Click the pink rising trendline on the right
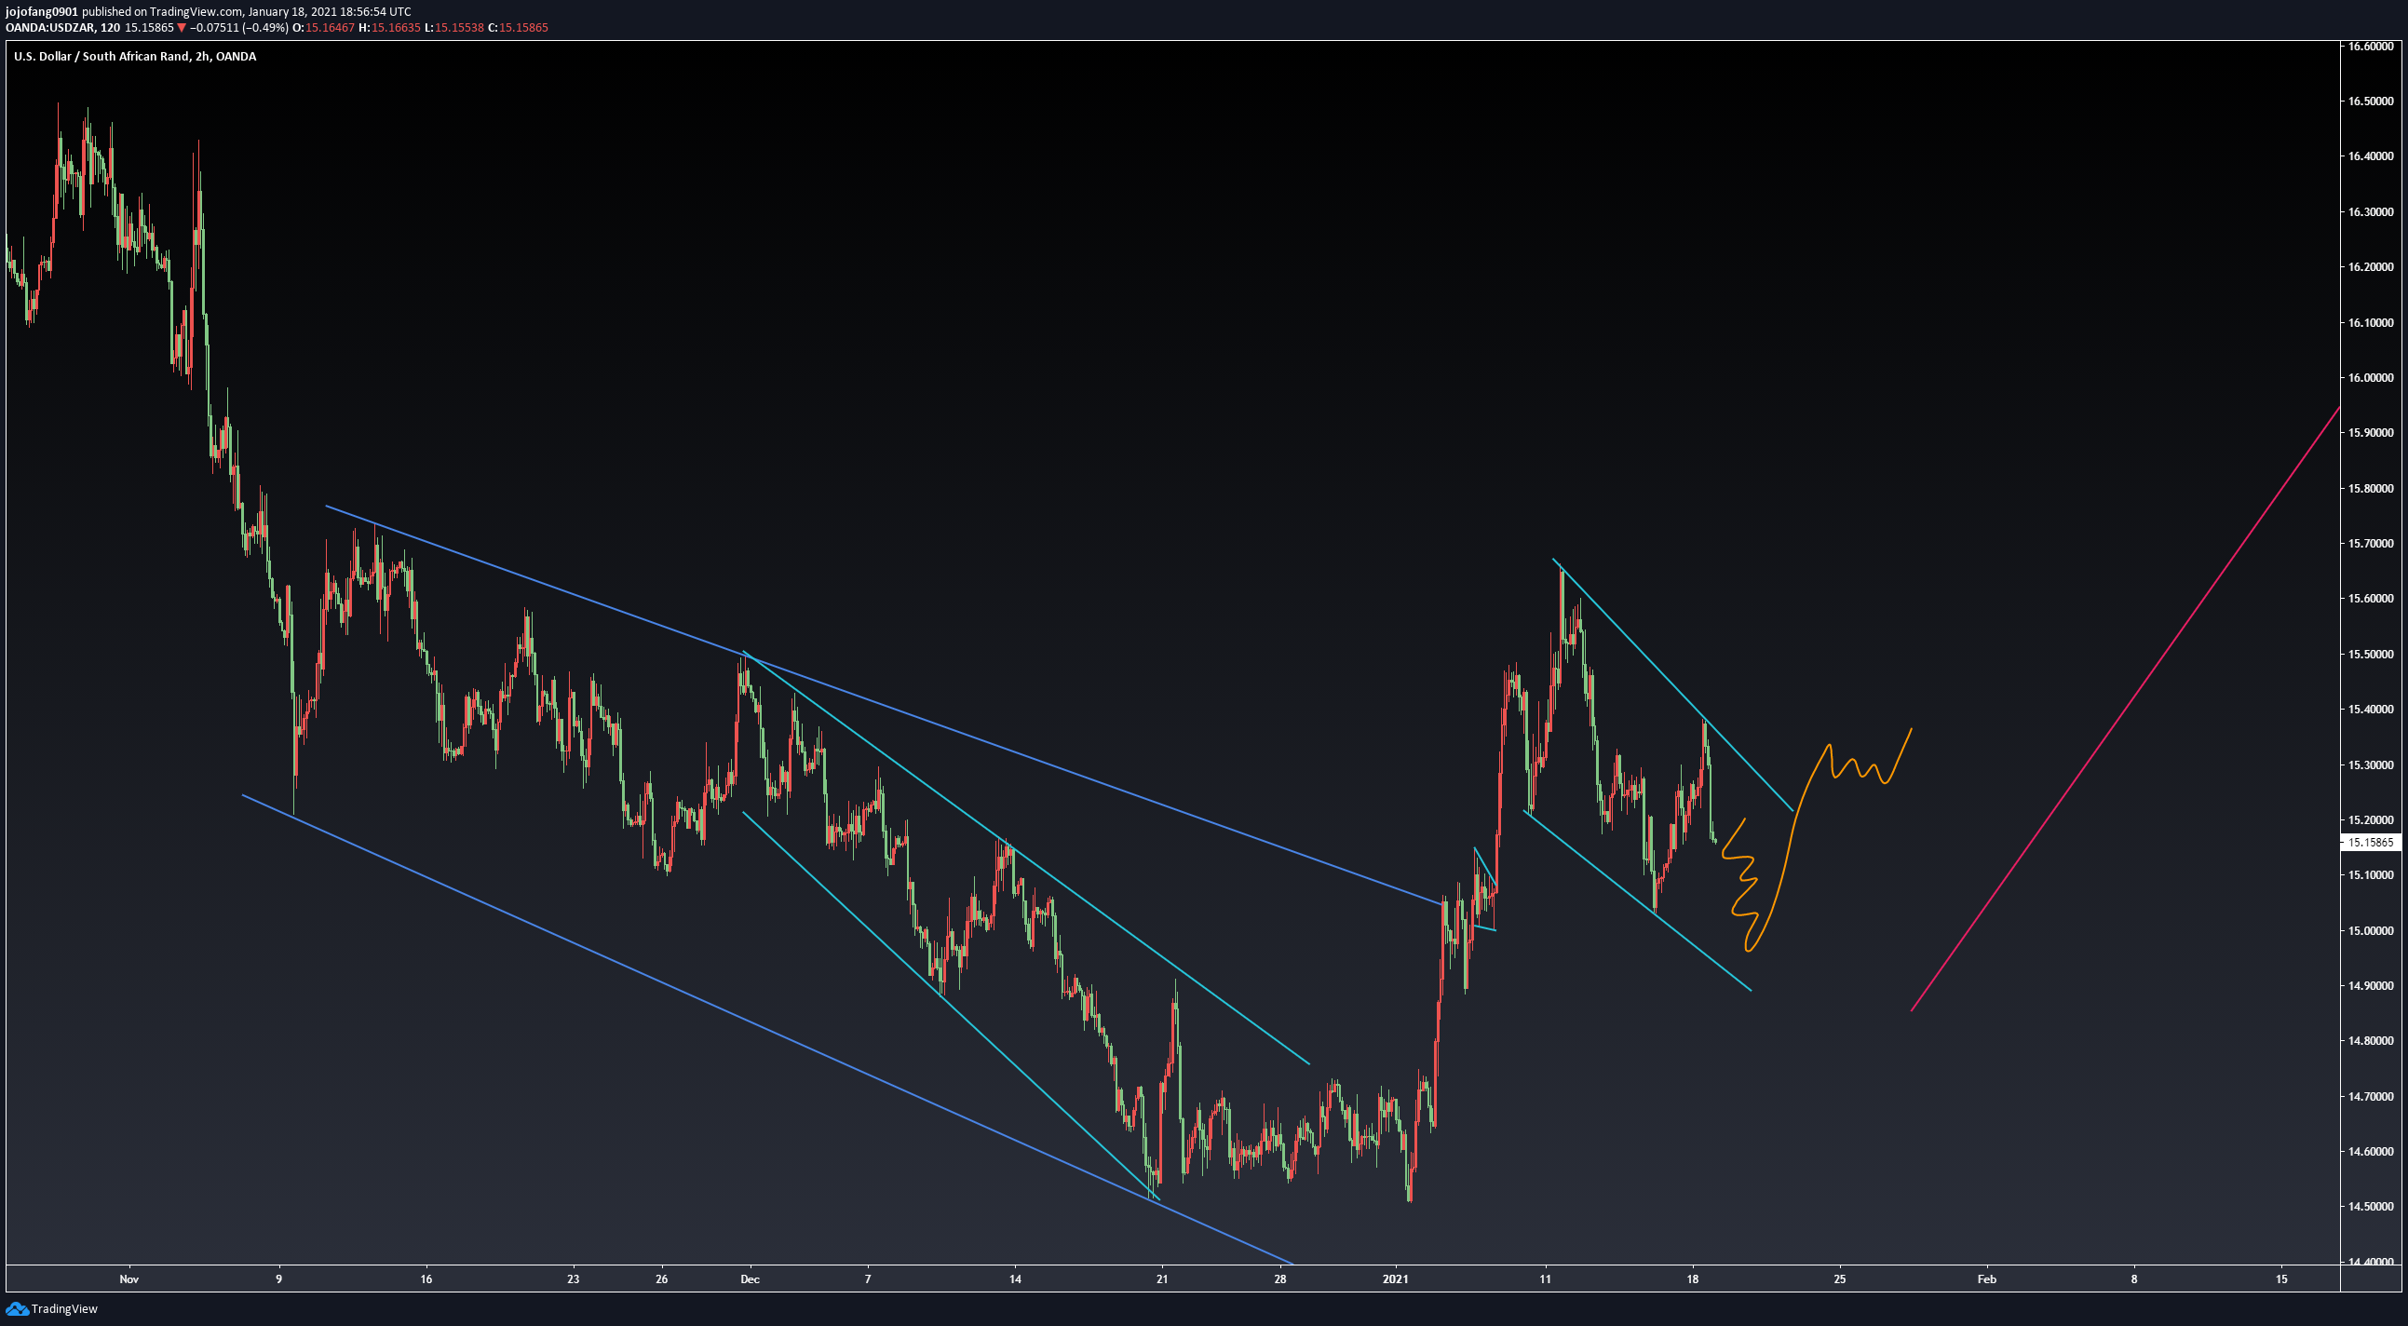This screenshot has height=1326, width=2408. [x=2126, y=709]
